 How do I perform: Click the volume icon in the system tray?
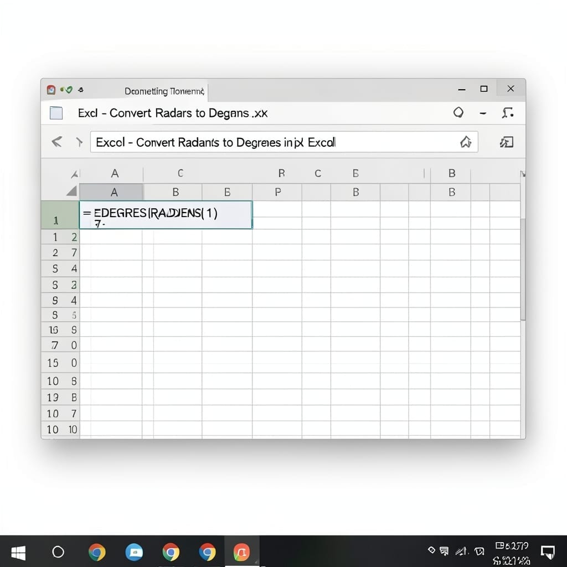462,551
